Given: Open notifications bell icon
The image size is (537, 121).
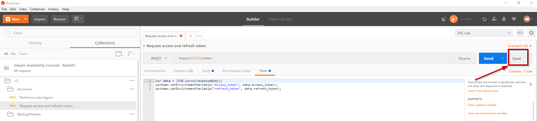Looking at the screenshot, I should point(504,19).
